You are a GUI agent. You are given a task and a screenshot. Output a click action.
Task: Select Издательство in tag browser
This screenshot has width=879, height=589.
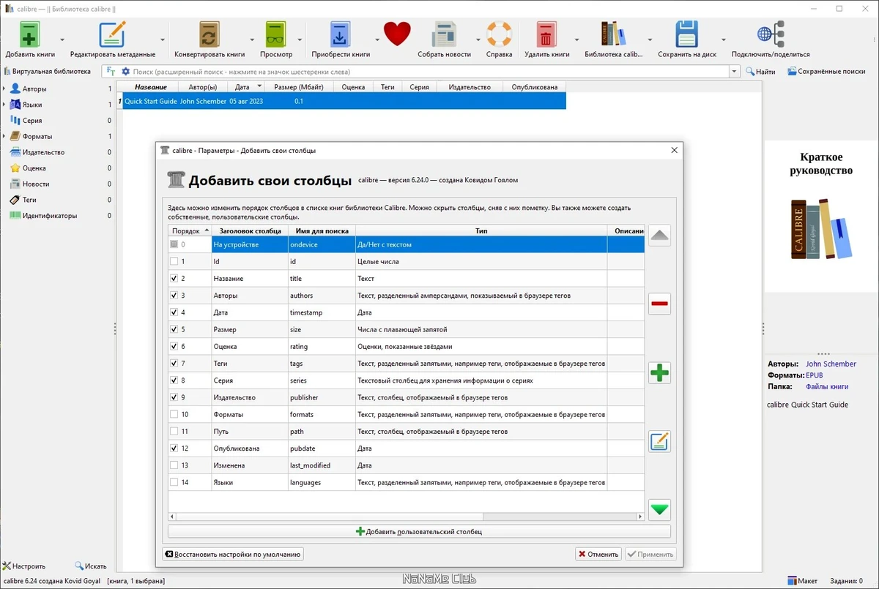43,152
